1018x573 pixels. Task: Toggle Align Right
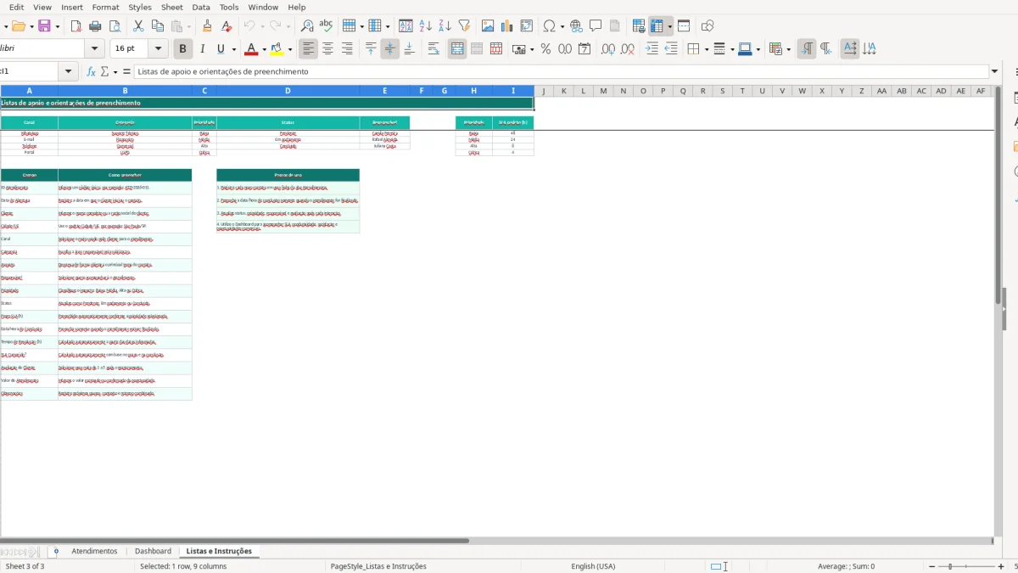point(347,49)
